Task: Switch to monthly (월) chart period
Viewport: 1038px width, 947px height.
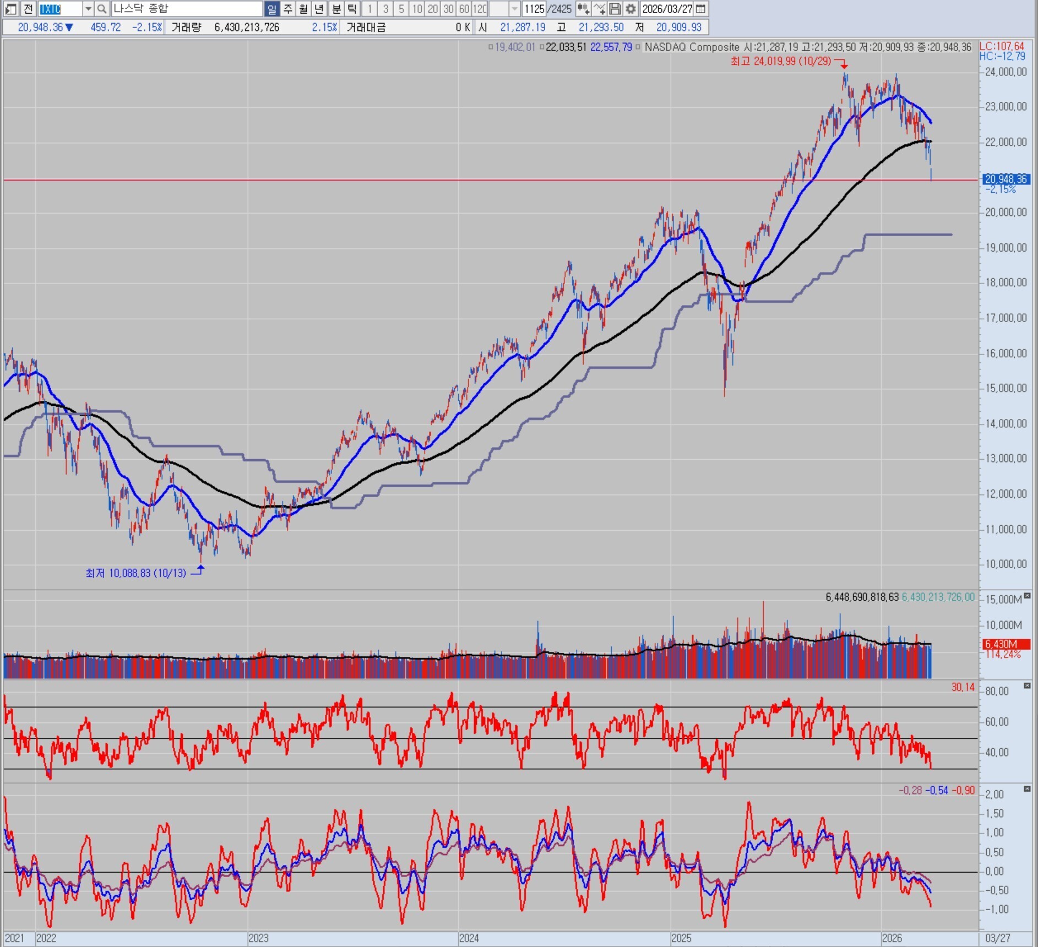Action: pos(303,9)
